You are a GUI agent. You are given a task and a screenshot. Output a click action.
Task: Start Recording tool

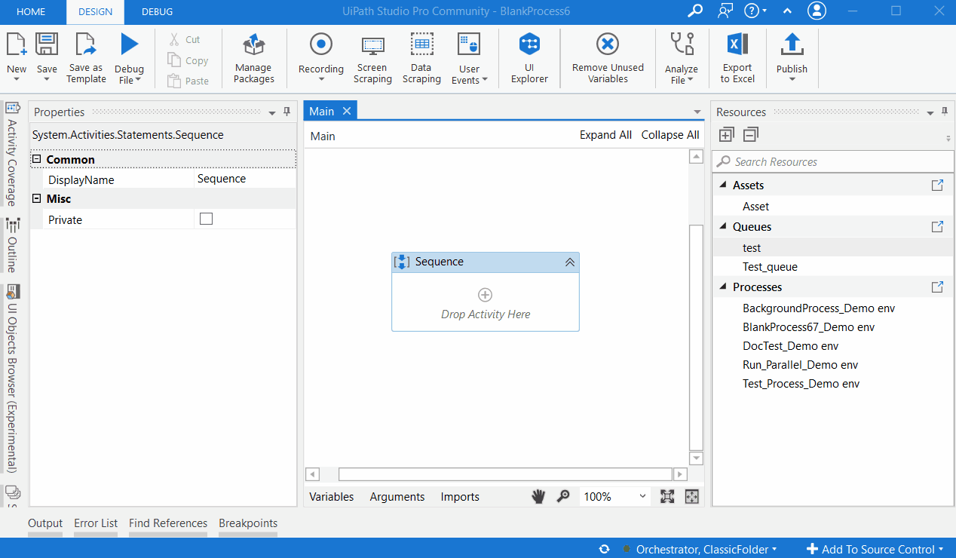click(x=321, y=44)
